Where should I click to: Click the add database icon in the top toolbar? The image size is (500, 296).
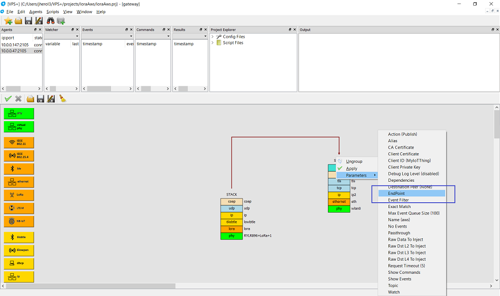[x=61, y=21]
